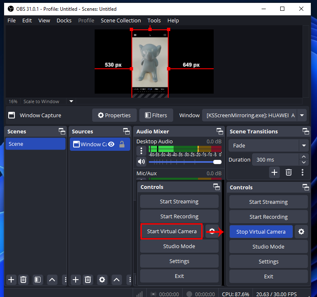Viewport: 317px width, 297px height.
Task: Toggle lock on Window Capture source
Action: click(x=122, y=144)
